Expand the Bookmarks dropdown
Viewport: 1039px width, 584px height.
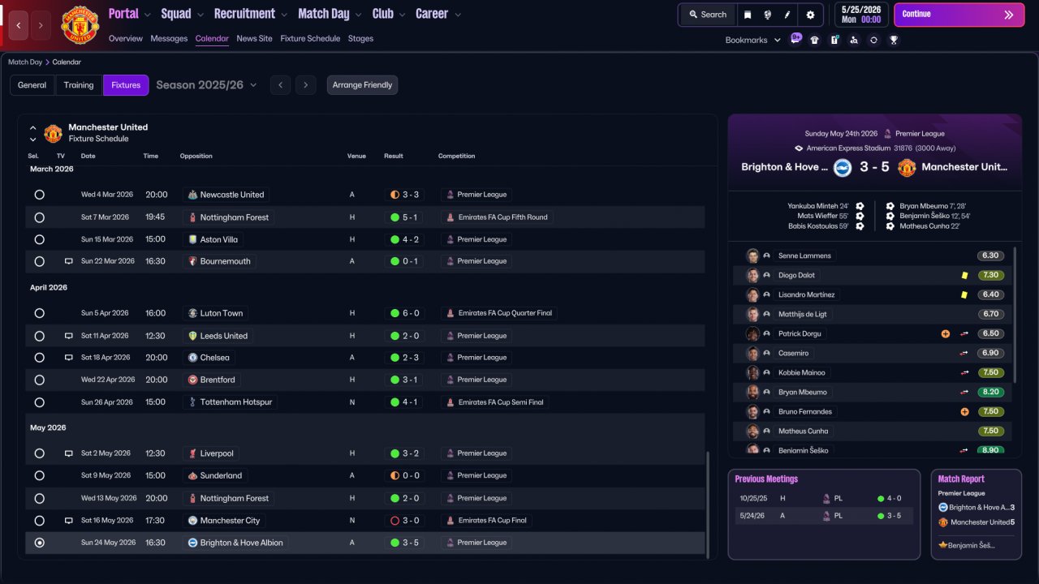pyautogui.click(x=752, y=40)
